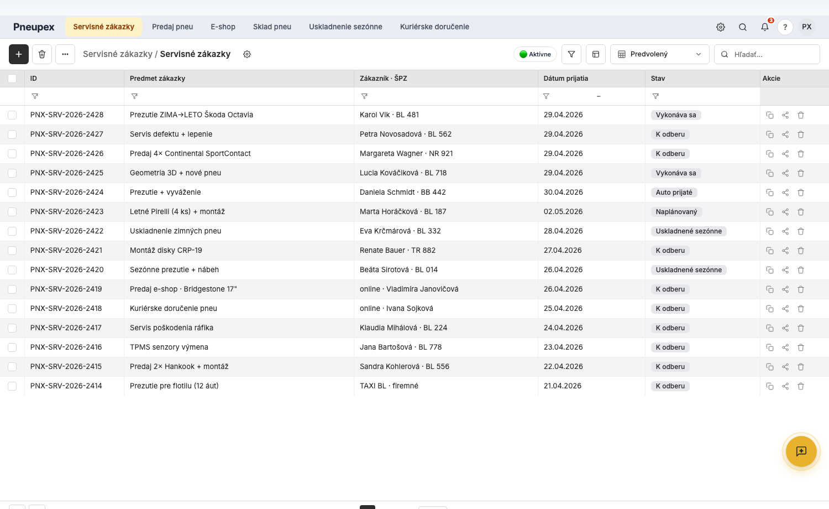
Task: Switch to the Sklad pneu tab
Action: [272, 27]
